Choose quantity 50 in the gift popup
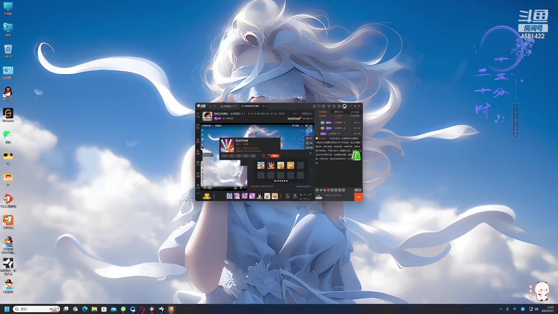 pyautogui.click(x=245, y=156)
